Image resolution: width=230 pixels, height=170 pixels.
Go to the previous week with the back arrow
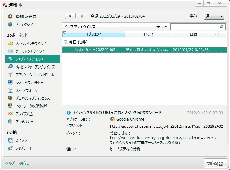tap(70, 16)
